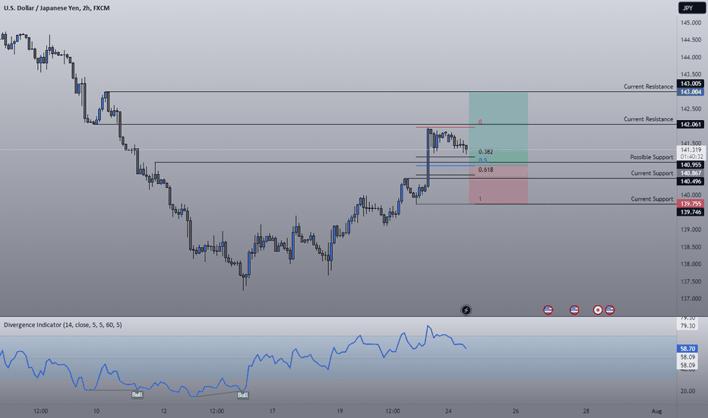The height and width of the screenshot is (418, 708).
Task: Select Current Resistance label at 142.061
Action: click(649, 119)
